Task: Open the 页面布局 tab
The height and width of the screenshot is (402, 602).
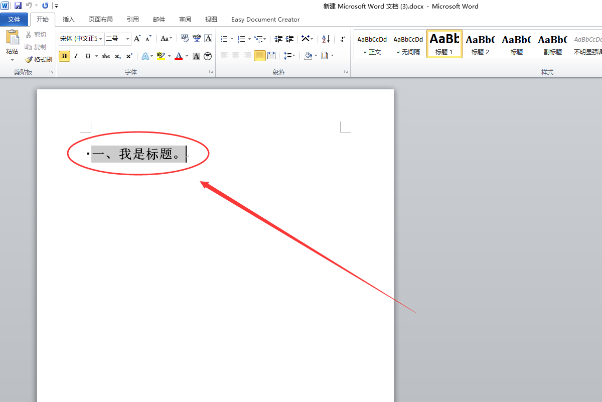Action: [x=101, y=20]
